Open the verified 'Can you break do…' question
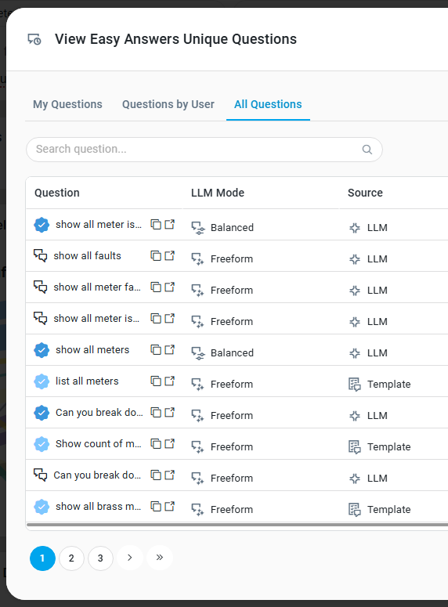This screenshot has height=607, width=448. click(x=170, y=413)
